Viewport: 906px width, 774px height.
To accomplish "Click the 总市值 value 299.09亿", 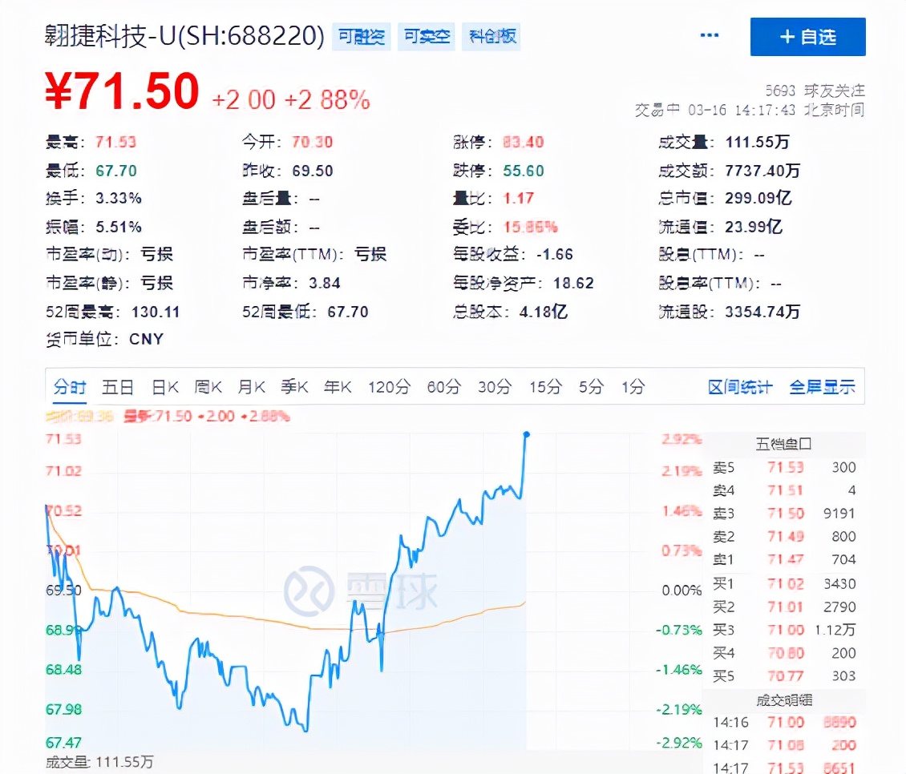I will pyautogui.click(x=758, y=198).
